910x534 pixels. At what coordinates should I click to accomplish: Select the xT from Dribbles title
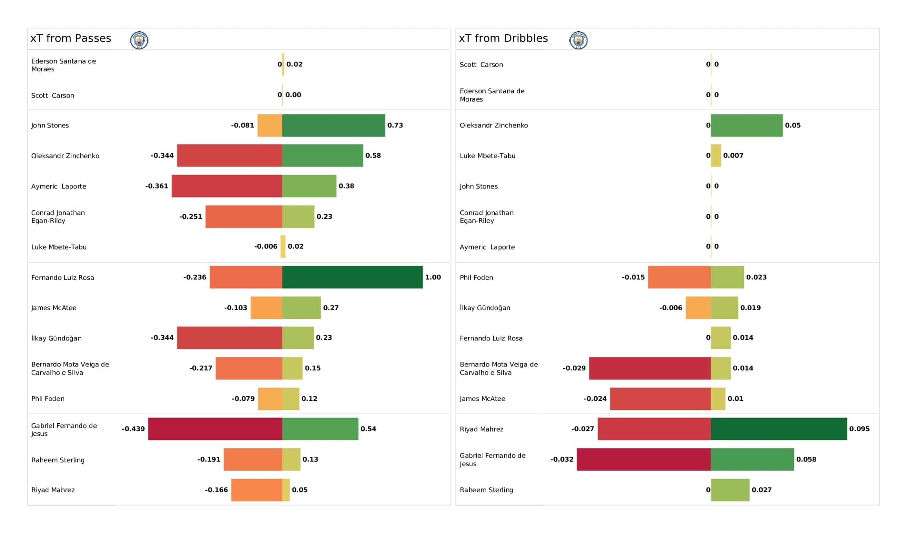tap(503, 38)
